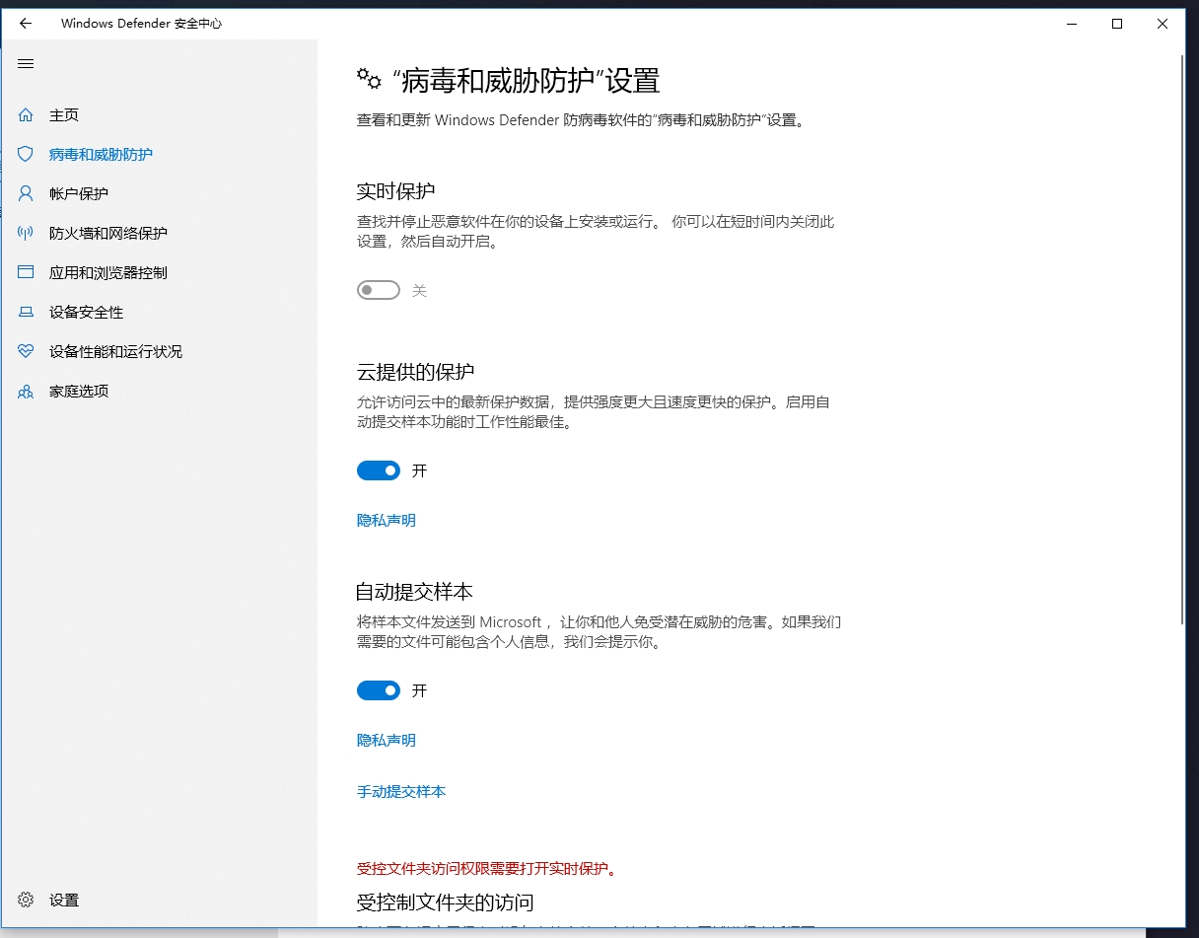This screenshot has width=1199, height=938.
Task: Click the back arrow icon
Action: coord(26,24)
